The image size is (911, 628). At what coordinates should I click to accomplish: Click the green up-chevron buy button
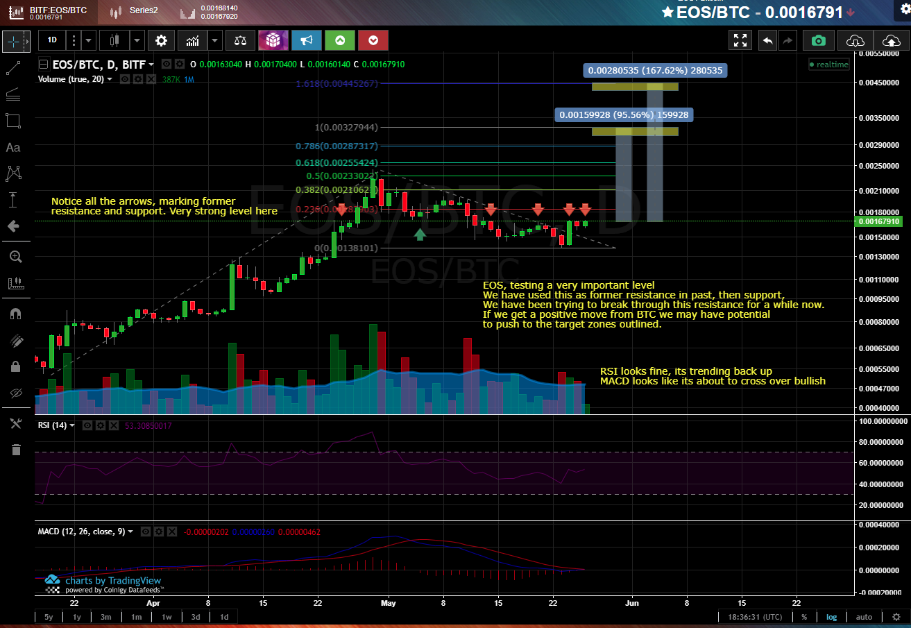[x=340, y=40]
